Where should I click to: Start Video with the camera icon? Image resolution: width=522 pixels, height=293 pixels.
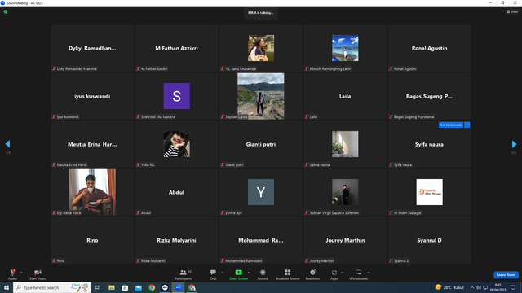pyautogui.click(x=38, y=273)
